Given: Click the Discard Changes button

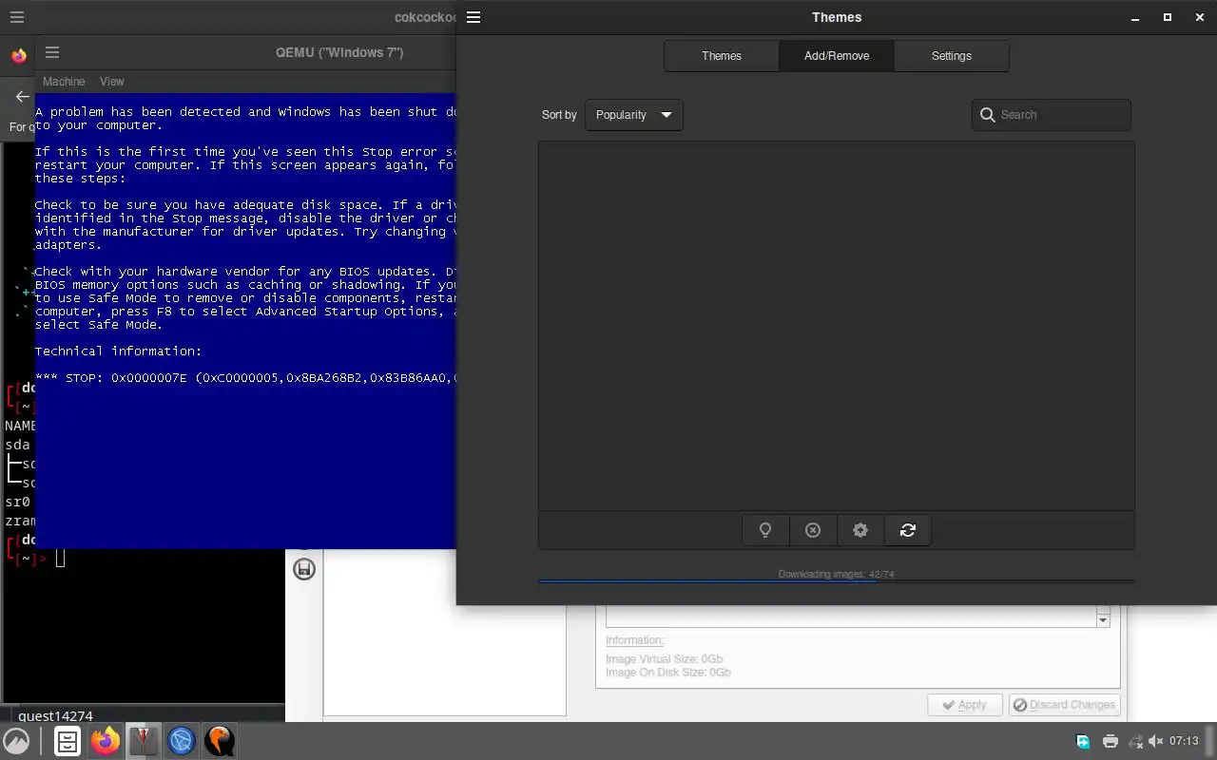Looking at the screenshot, I should point(1064,705).
